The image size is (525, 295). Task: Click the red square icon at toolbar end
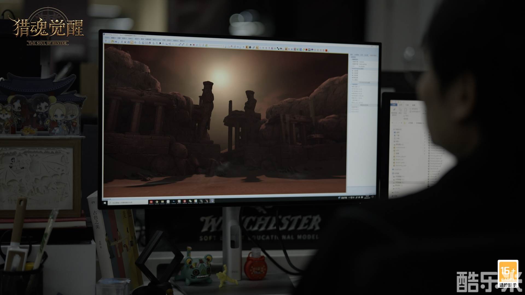tap(326, 50)
